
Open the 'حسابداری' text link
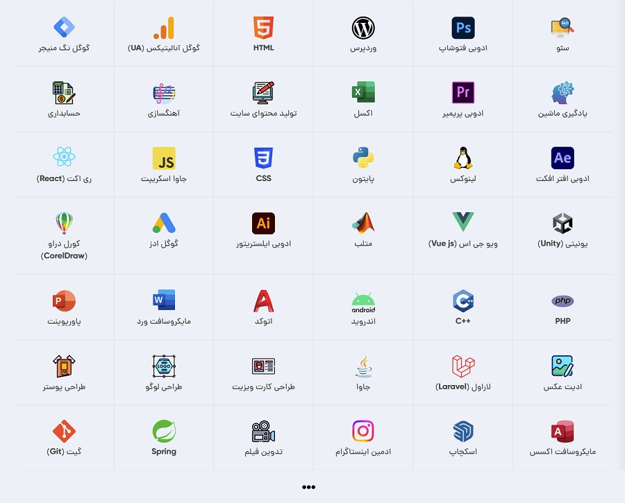pyautogui.click(x=64, y=114)
